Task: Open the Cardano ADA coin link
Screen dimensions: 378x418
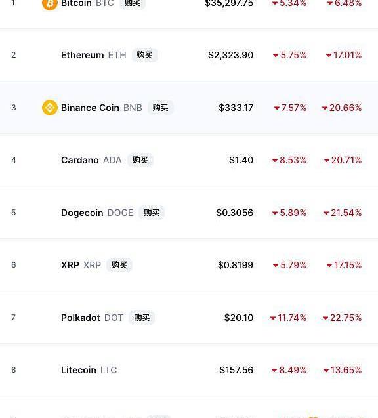Action: (91, 160)
